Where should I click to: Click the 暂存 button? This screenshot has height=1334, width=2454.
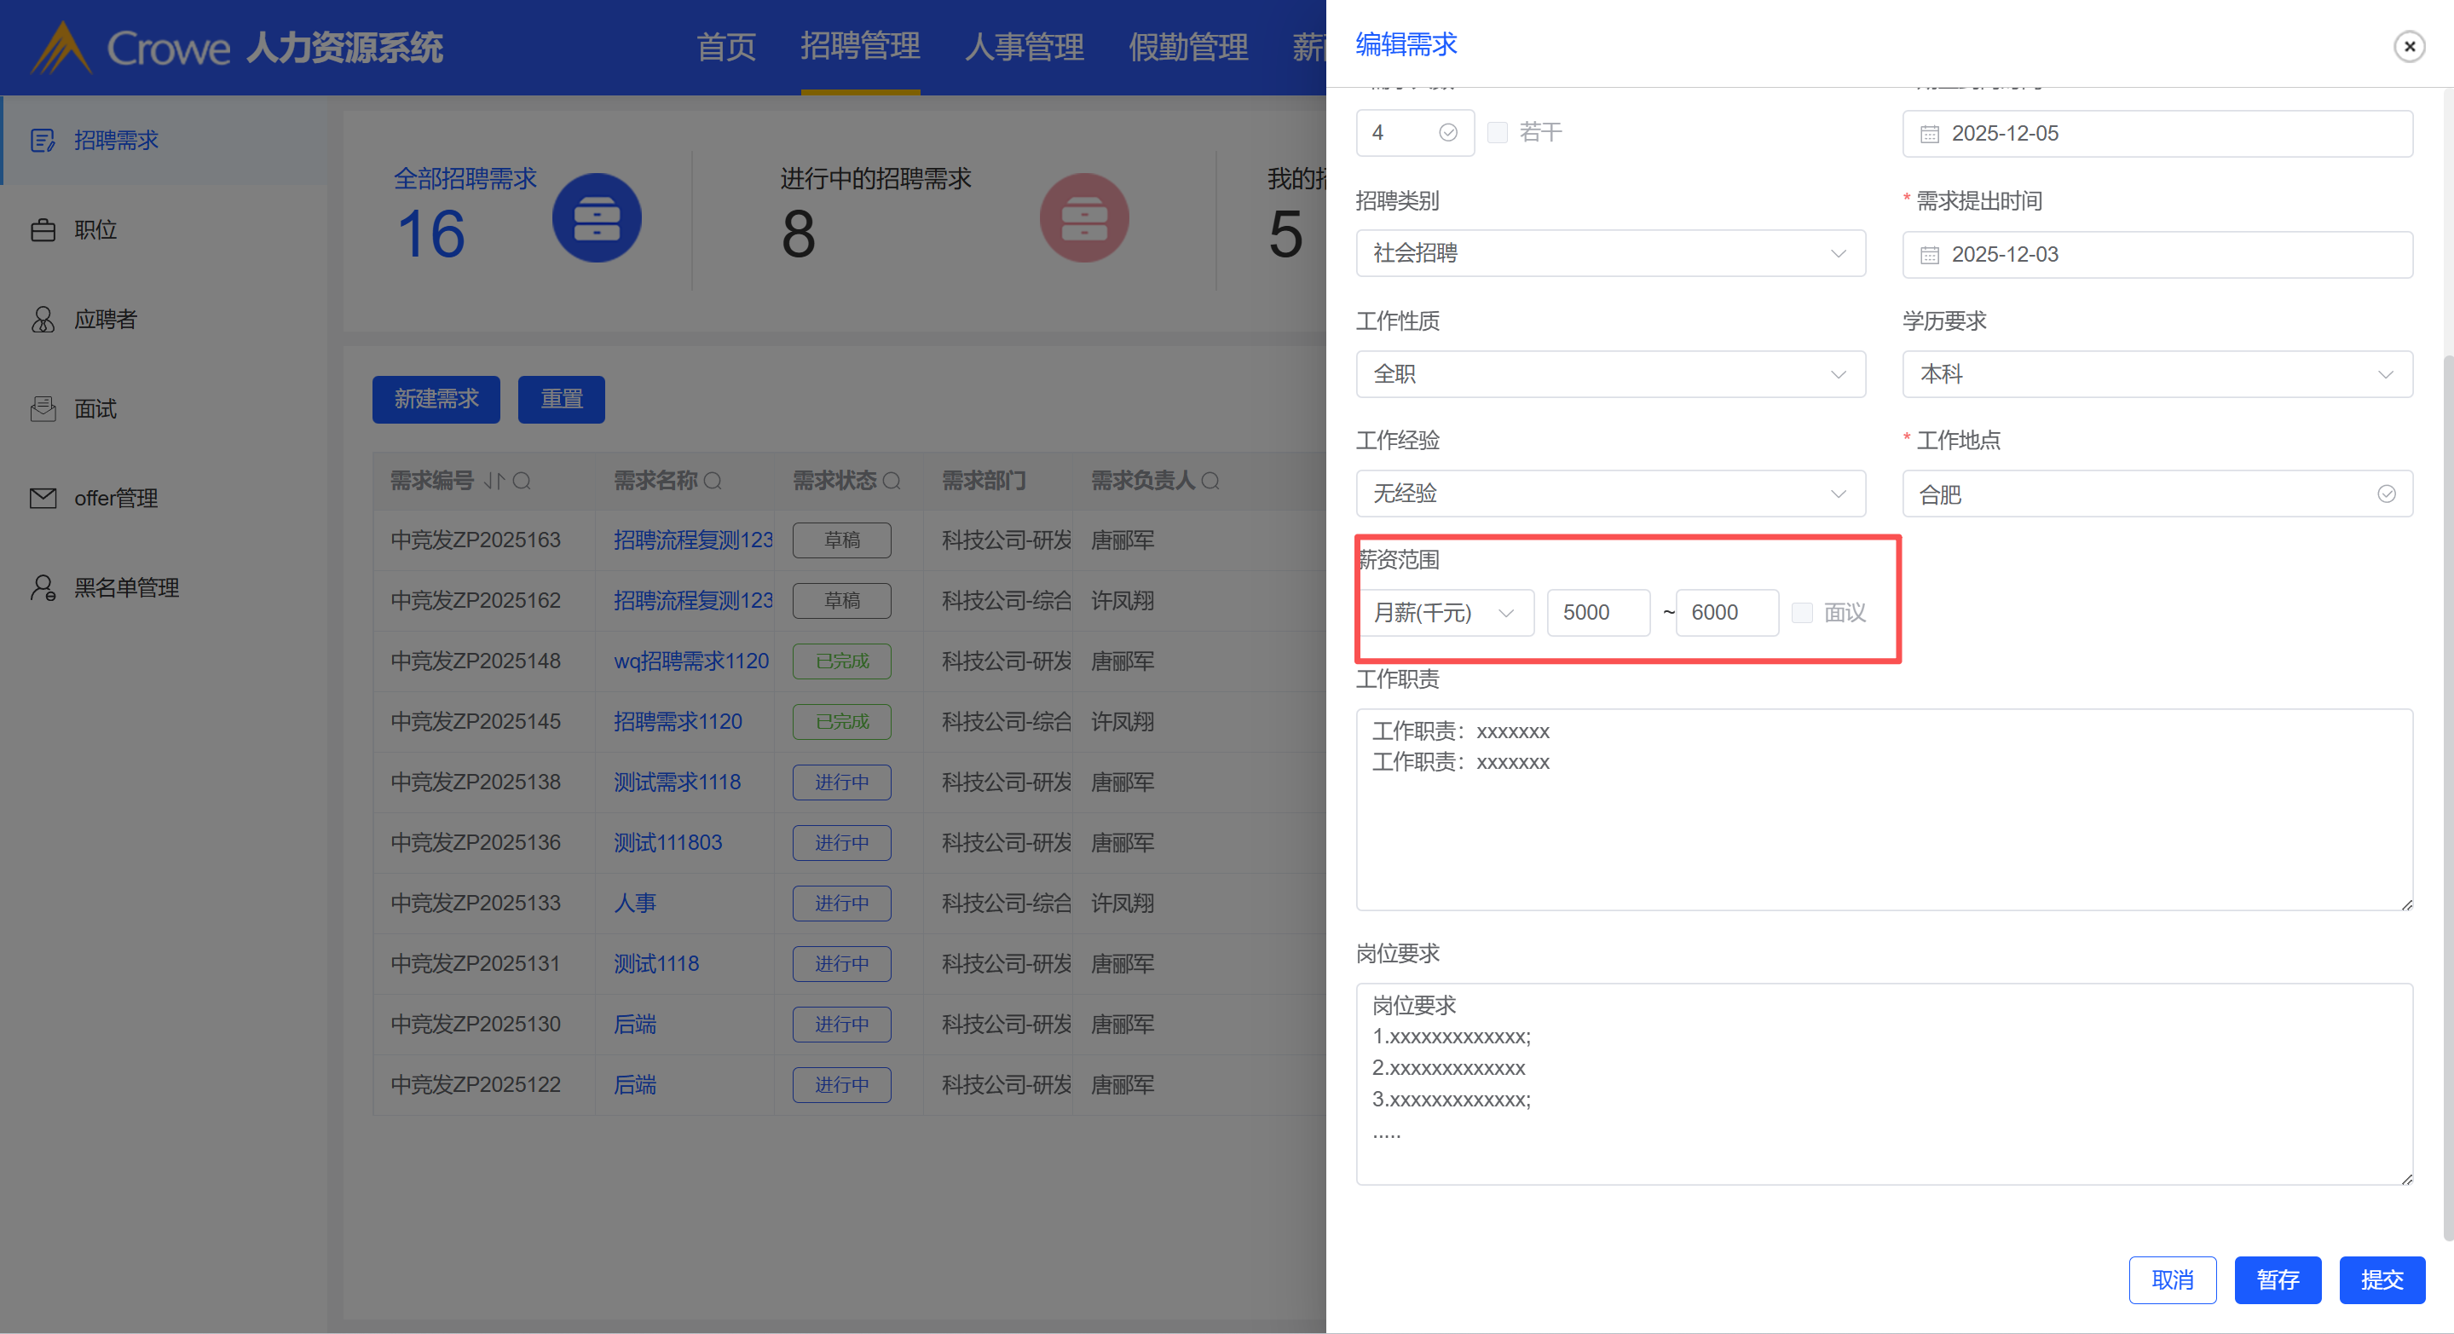pyautogui.click(x=2277, y=1279)
